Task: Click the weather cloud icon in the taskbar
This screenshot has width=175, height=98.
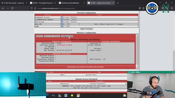Action: (125, 95)
